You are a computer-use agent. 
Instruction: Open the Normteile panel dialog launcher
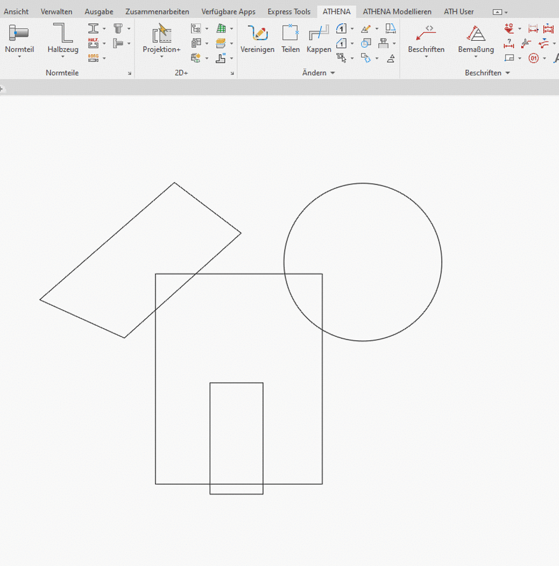[x=129, y=73]
